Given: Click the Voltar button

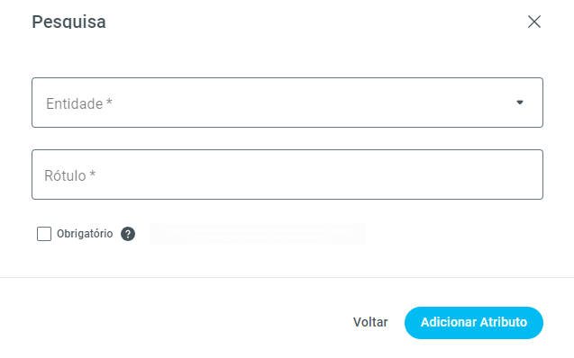Looking at the screenshot, I should click(x=370, y=322).
